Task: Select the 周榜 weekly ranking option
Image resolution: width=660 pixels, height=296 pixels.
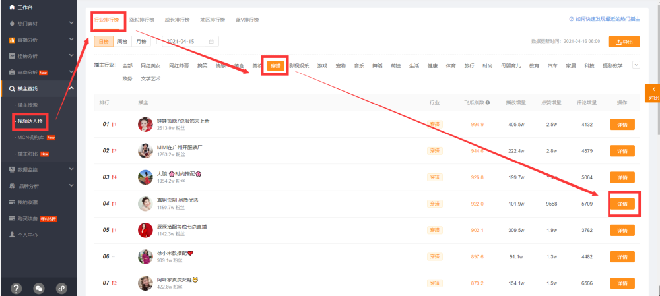Action: tap(123, 42)
